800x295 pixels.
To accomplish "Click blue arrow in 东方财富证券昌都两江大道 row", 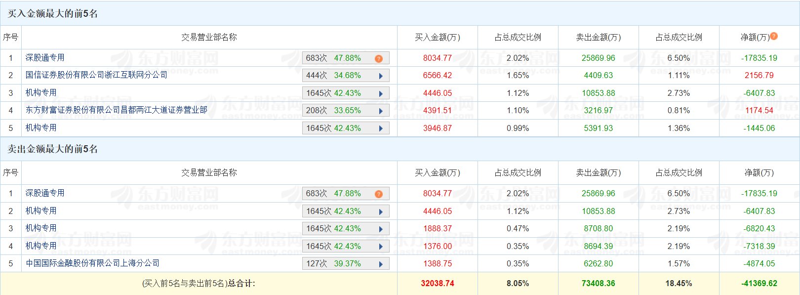I will pos(381,111).
